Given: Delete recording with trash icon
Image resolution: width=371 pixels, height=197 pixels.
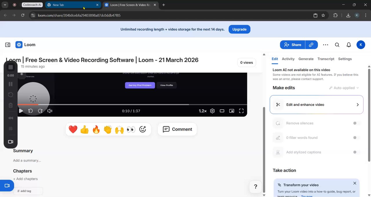Looking at the screenshot, I should (11, 105).
